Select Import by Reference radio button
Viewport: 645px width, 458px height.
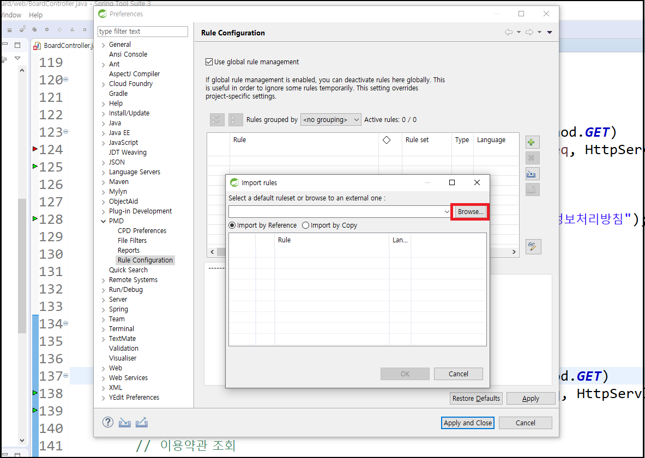pos(232,225)
